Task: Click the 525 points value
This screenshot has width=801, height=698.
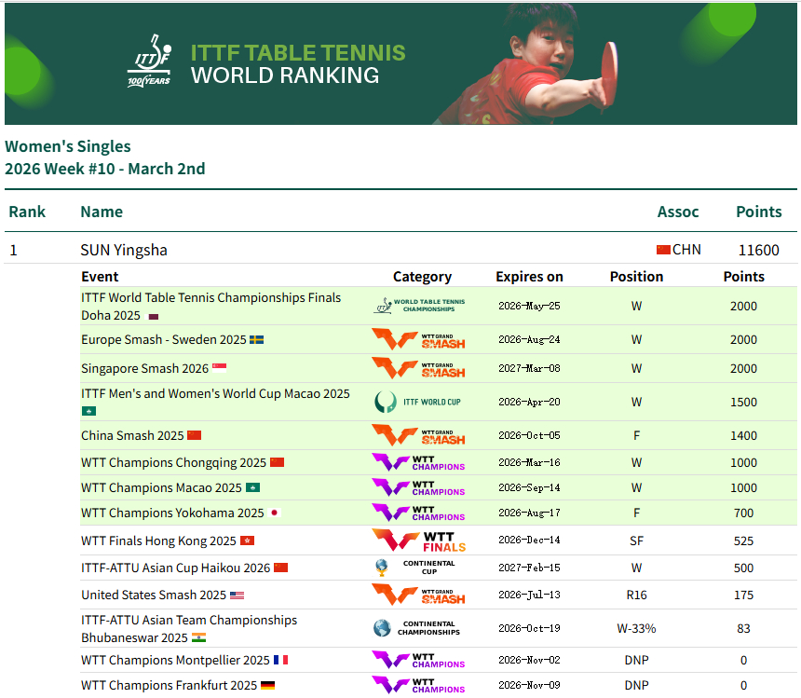Action: [744, 541]
